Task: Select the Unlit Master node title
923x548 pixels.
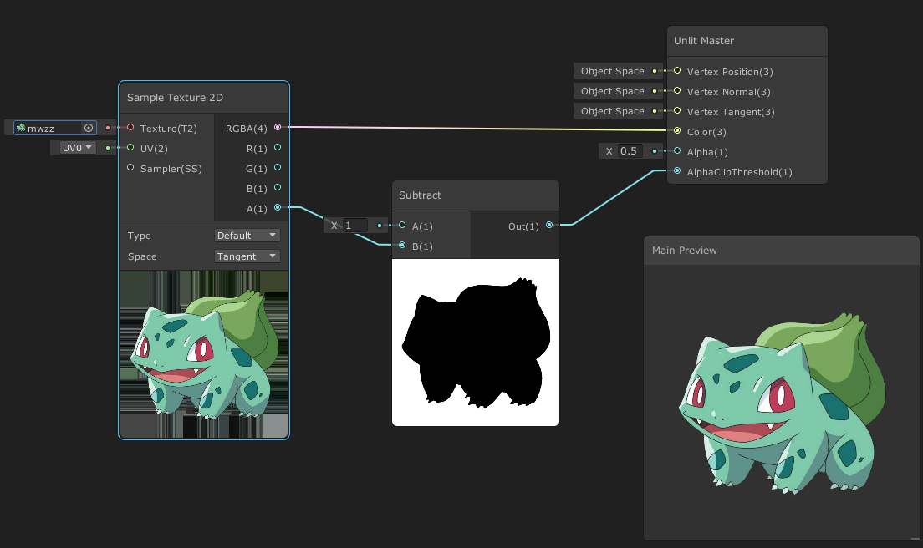Action: (x=703, y=41)
